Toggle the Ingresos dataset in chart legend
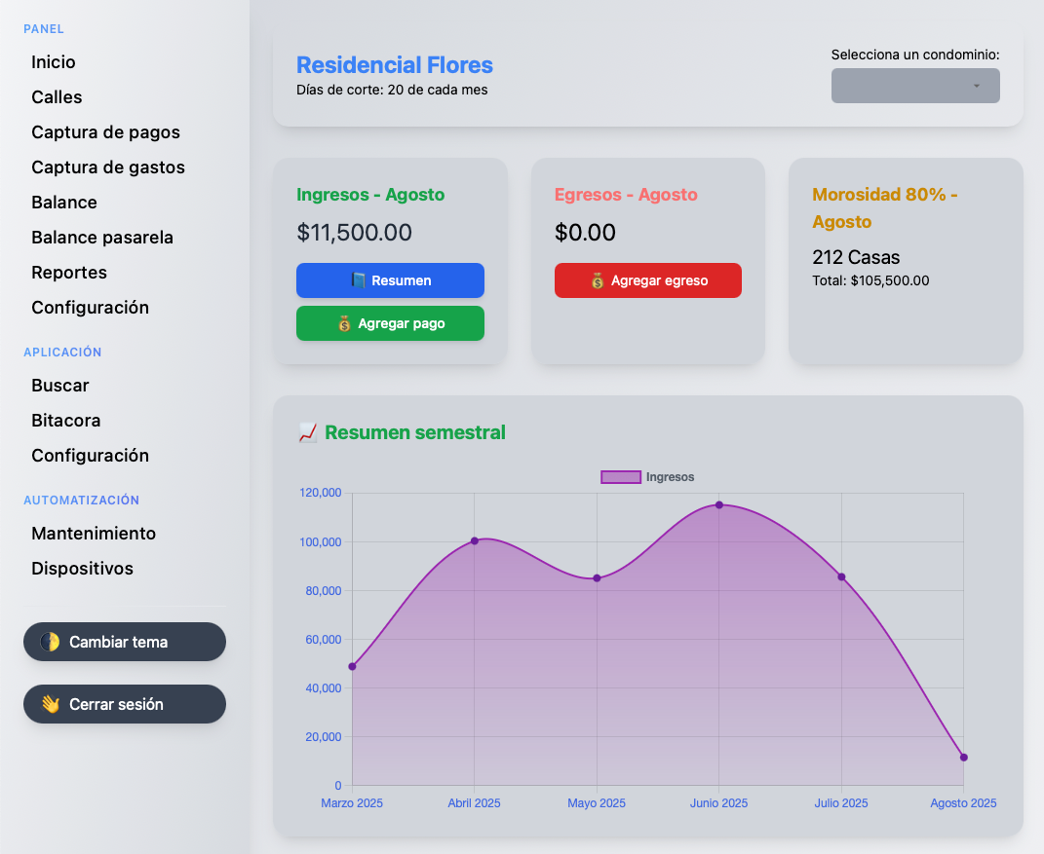 tap(647, 477)
